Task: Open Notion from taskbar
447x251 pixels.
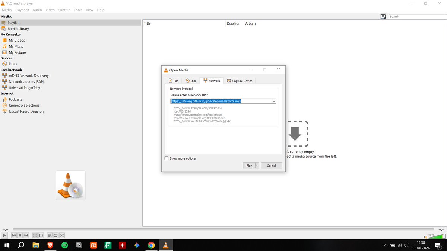Action: [79, 245]
